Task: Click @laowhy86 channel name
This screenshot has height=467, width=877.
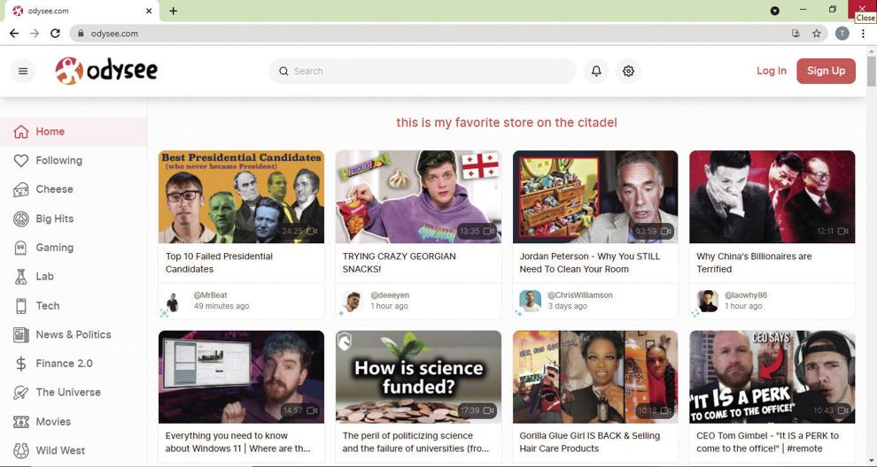Action: click(746, 295)
